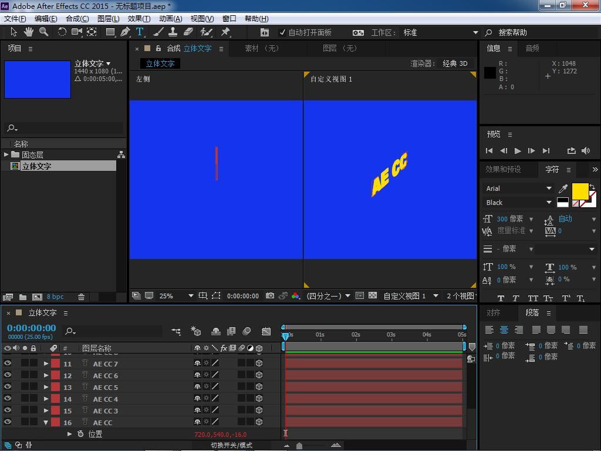601x451 pixels.
Task: Hide the AE CC 3 layer
Action: (x=7, y=410)
